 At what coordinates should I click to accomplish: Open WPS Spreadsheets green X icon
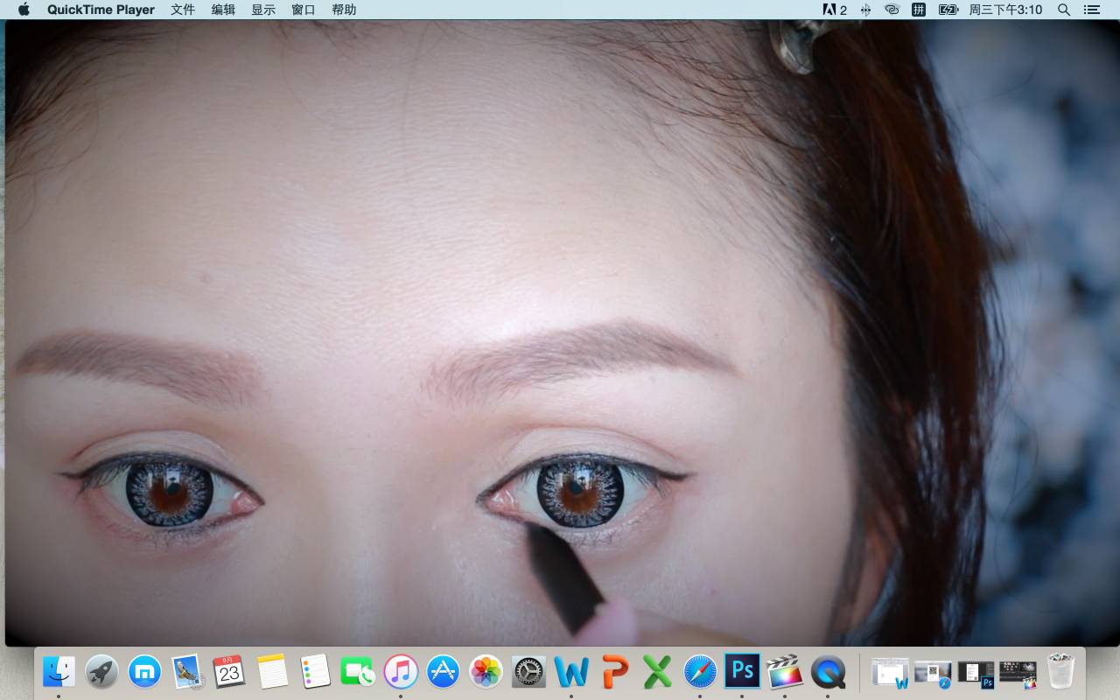657,672
